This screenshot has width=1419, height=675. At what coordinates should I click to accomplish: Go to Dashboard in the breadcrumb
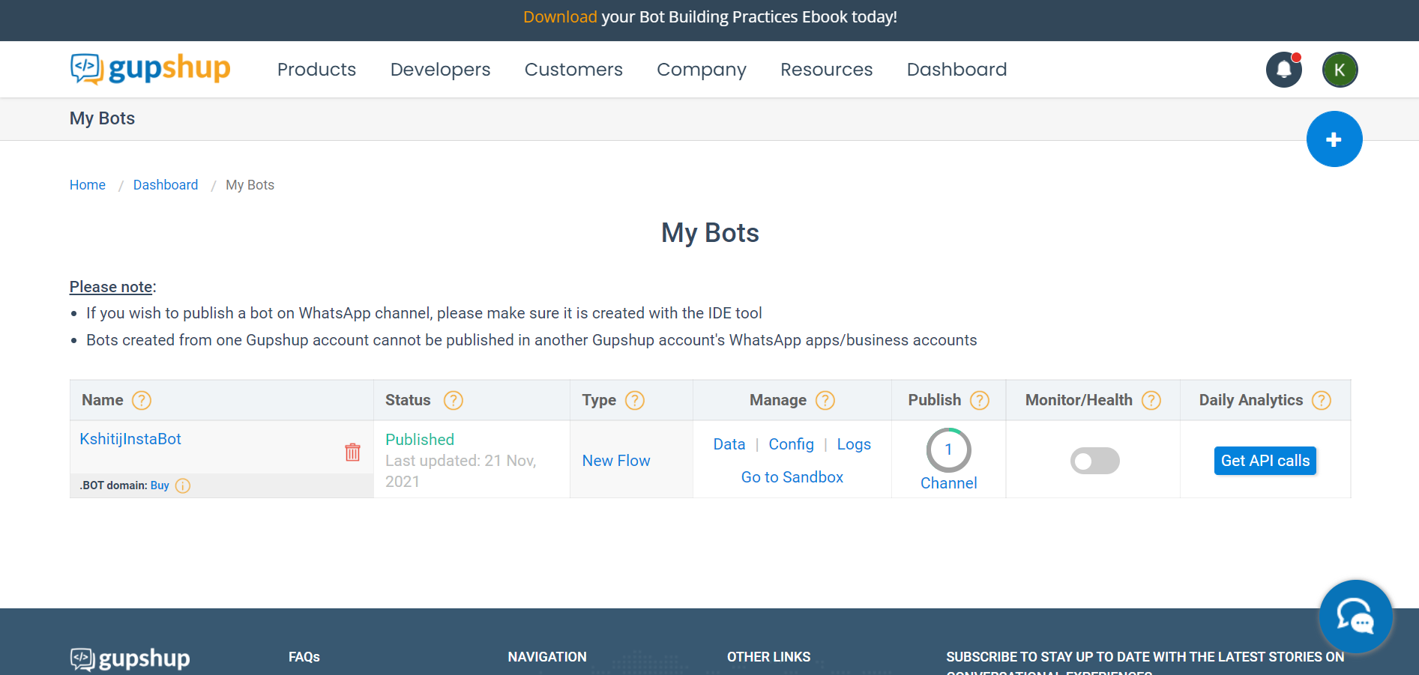(166, 185)
